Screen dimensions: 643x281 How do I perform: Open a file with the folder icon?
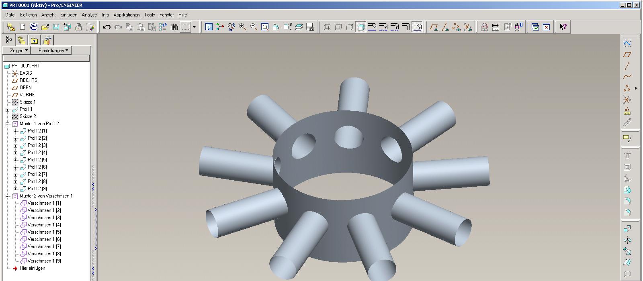coord(45,27)
